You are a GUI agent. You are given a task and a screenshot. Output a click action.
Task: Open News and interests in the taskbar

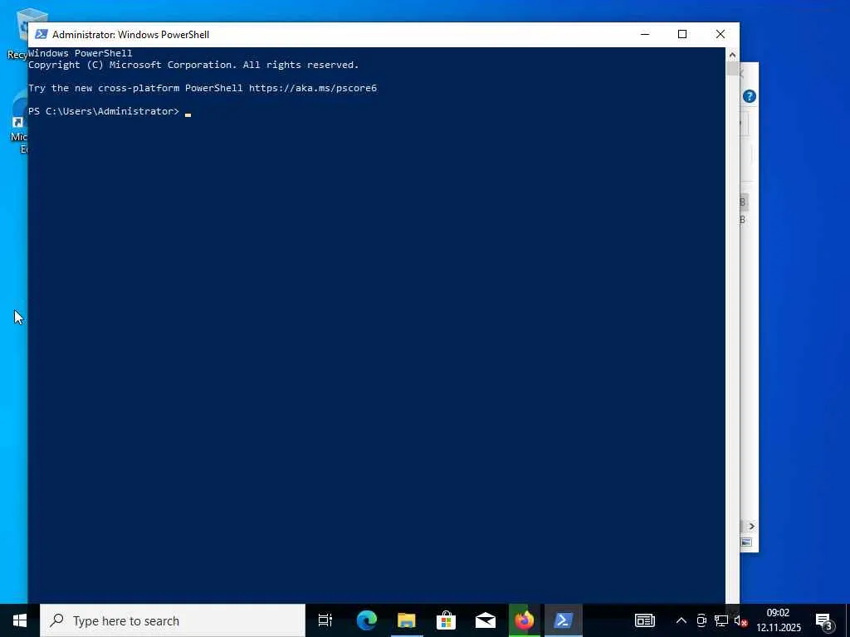pyautogui.click(x=644, y=620)
